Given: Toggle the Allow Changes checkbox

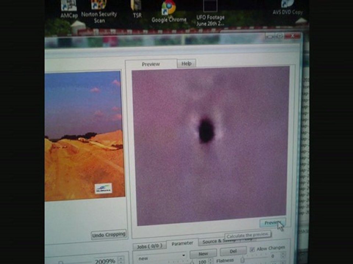Looking at the screenshot, I should click(x=252, y=249).
